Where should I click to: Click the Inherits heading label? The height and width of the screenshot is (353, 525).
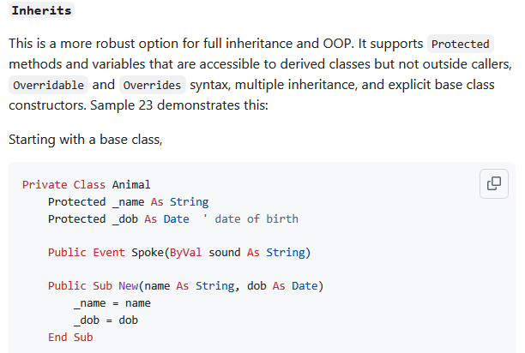(x=41, y=11)
